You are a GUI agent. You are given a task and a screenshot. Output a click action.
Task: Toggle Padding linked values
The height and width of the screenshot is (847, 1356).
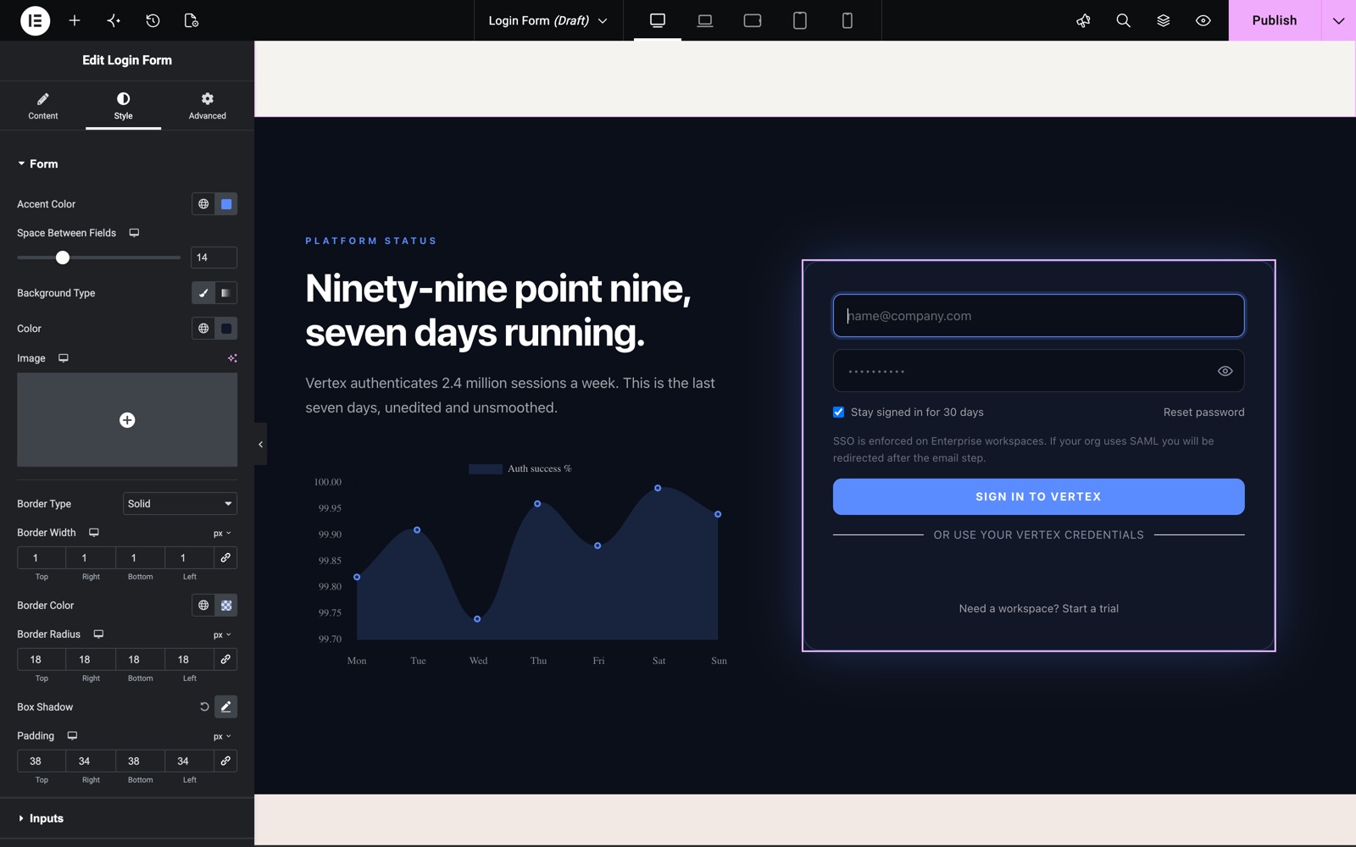[225, 761]
